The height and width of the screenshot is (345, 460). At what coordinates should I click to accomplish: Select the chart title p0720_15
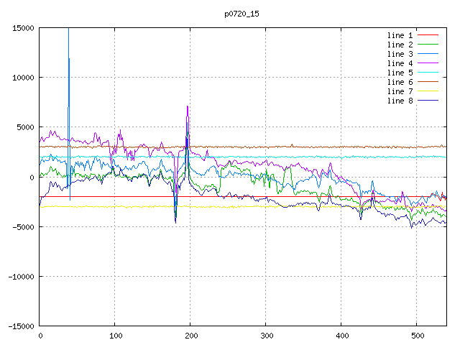pos(241,14)
